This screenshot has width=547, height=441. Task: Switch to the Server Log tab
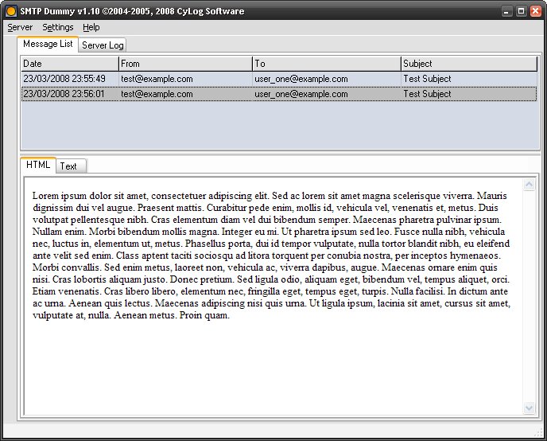click(x=103, y=45)
